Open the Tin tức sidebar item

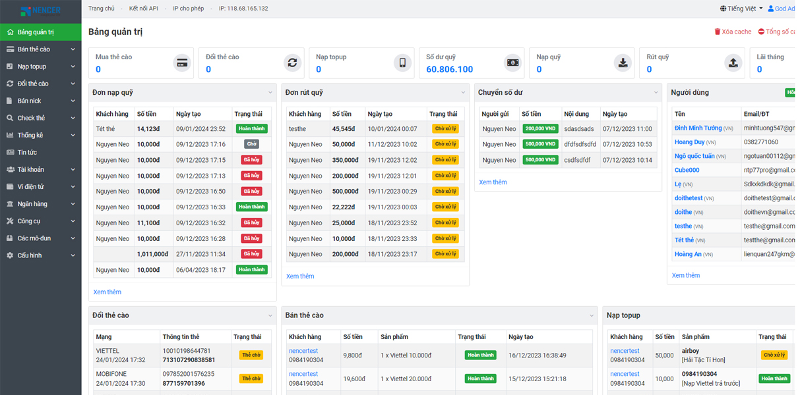pos(27,153)
